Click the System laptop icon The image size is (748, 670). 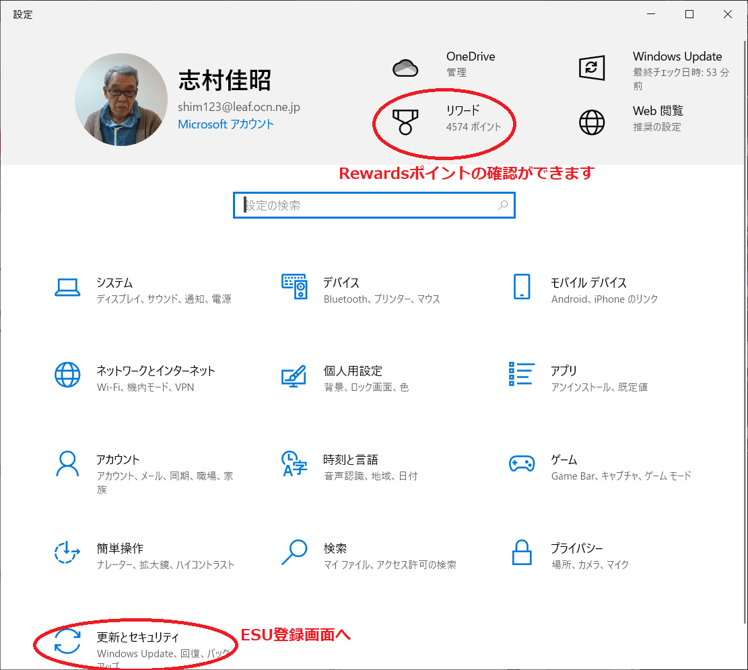pyautogui.click(x=67, y=287)
